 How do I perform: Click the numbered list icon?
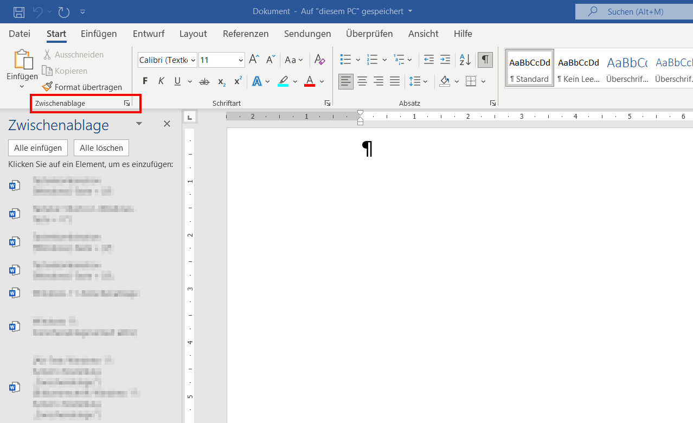372,60
